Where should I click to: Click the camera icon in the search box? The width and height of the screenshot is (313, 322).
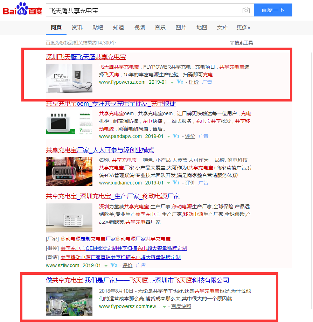coord(246,10)
